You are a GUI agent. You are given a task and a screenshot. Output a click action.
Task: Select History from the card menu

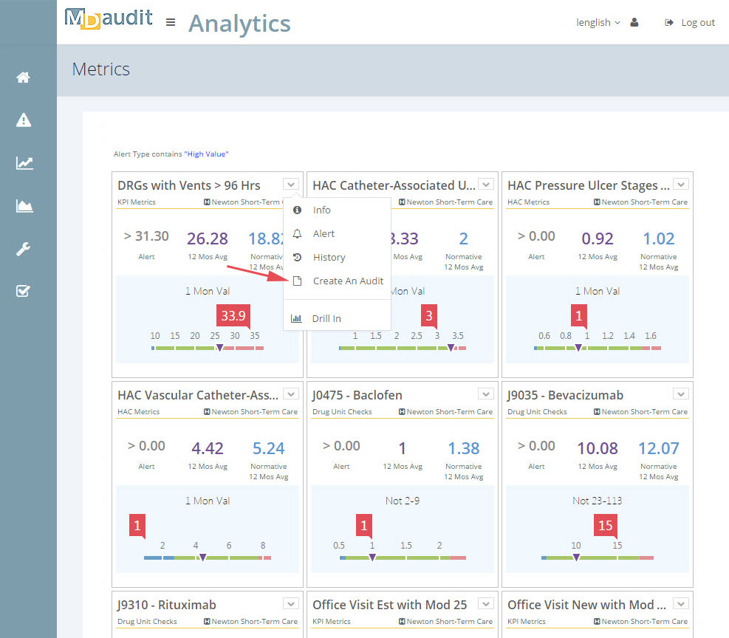pos(337,258)
